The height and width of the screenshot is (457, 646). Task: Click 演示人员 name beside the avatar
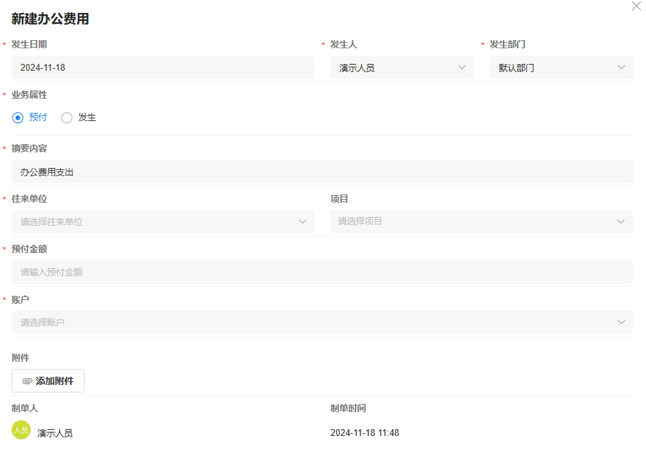[55, 433]
